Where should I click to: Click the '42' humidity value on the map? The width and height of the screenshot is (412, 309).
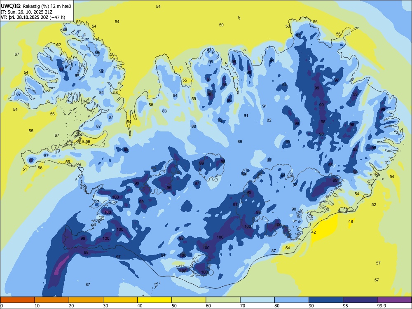point(314,232)
